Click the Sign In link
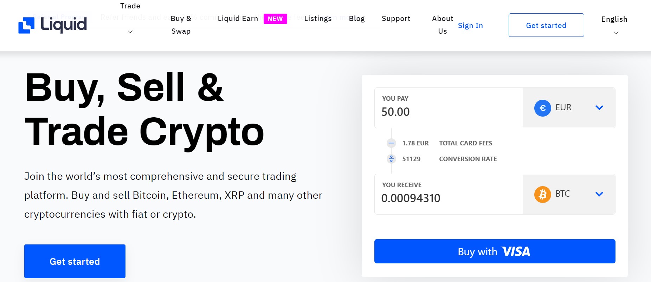The height and width of the screenshot is (282, 651). tap(470, 25)
